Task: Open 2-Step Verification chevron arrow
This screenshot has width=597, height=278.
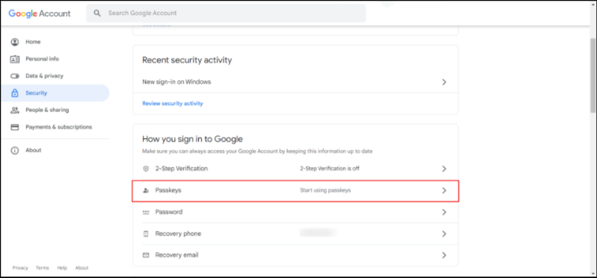Action: pyautogui.click(x=444, y=169)
